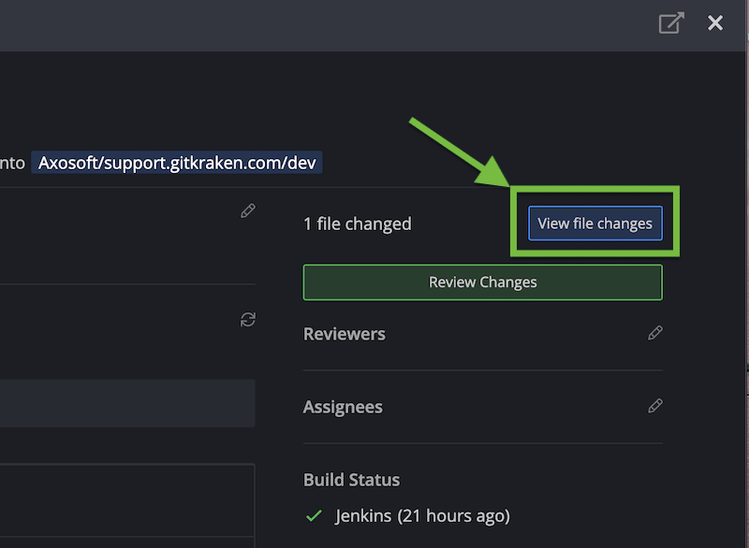Viewport: 749px width, 548px height.
Task: Click the refresh icon in left panel
Action: [247, 320]
